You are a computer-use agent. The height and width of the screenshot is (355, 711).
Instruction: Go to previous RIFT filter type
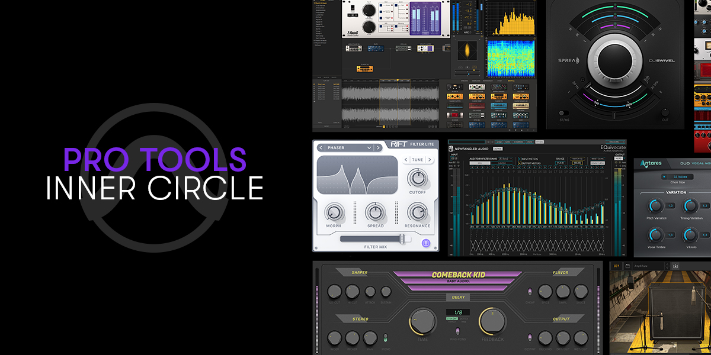point(321,147)
